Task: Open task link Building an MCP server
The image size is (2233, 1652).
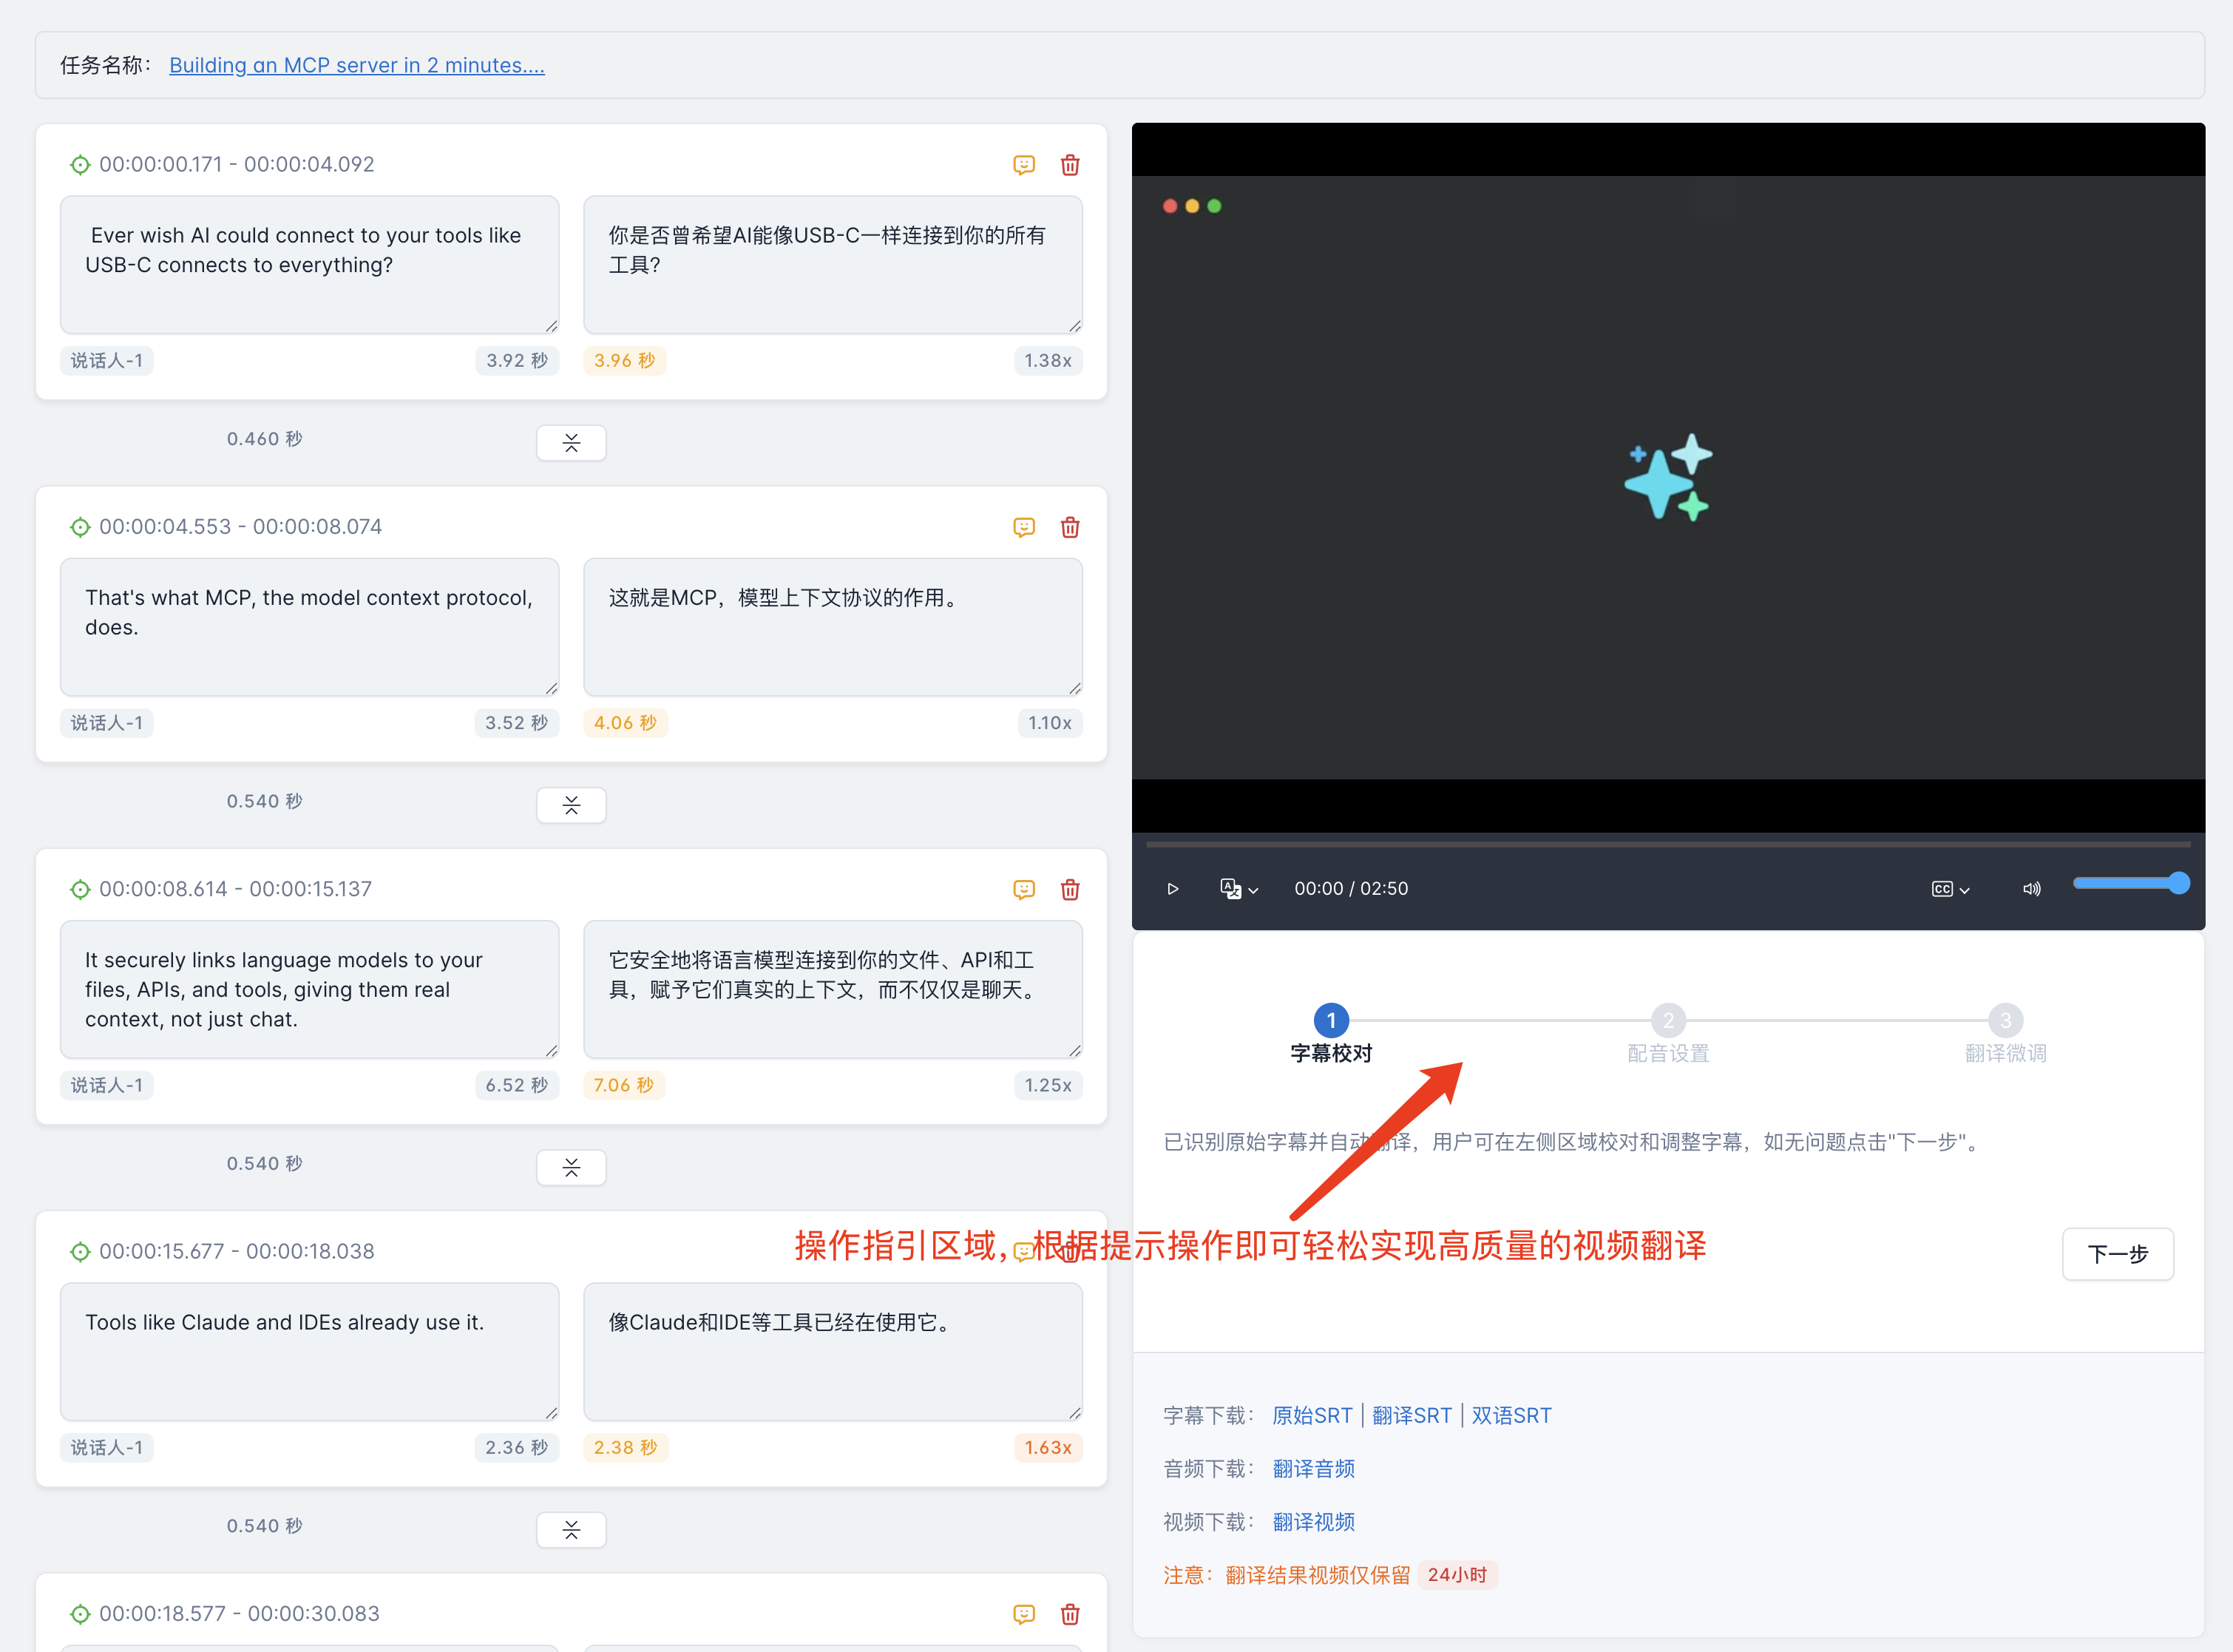Action: click(x=357, y=65)
